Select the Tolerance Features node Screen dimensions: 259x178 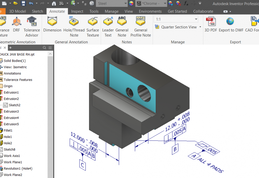coord(18,80)
